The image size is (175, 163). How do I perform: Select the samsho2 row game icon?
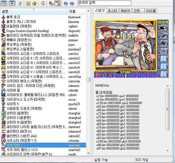(x=3, y=58)
